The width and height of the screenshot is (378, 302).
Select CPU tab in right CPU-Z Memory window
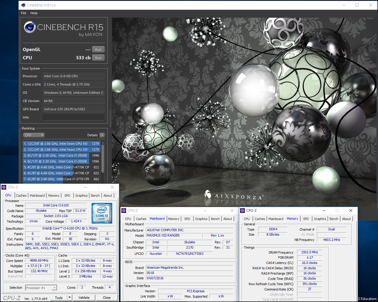point(247,219)
